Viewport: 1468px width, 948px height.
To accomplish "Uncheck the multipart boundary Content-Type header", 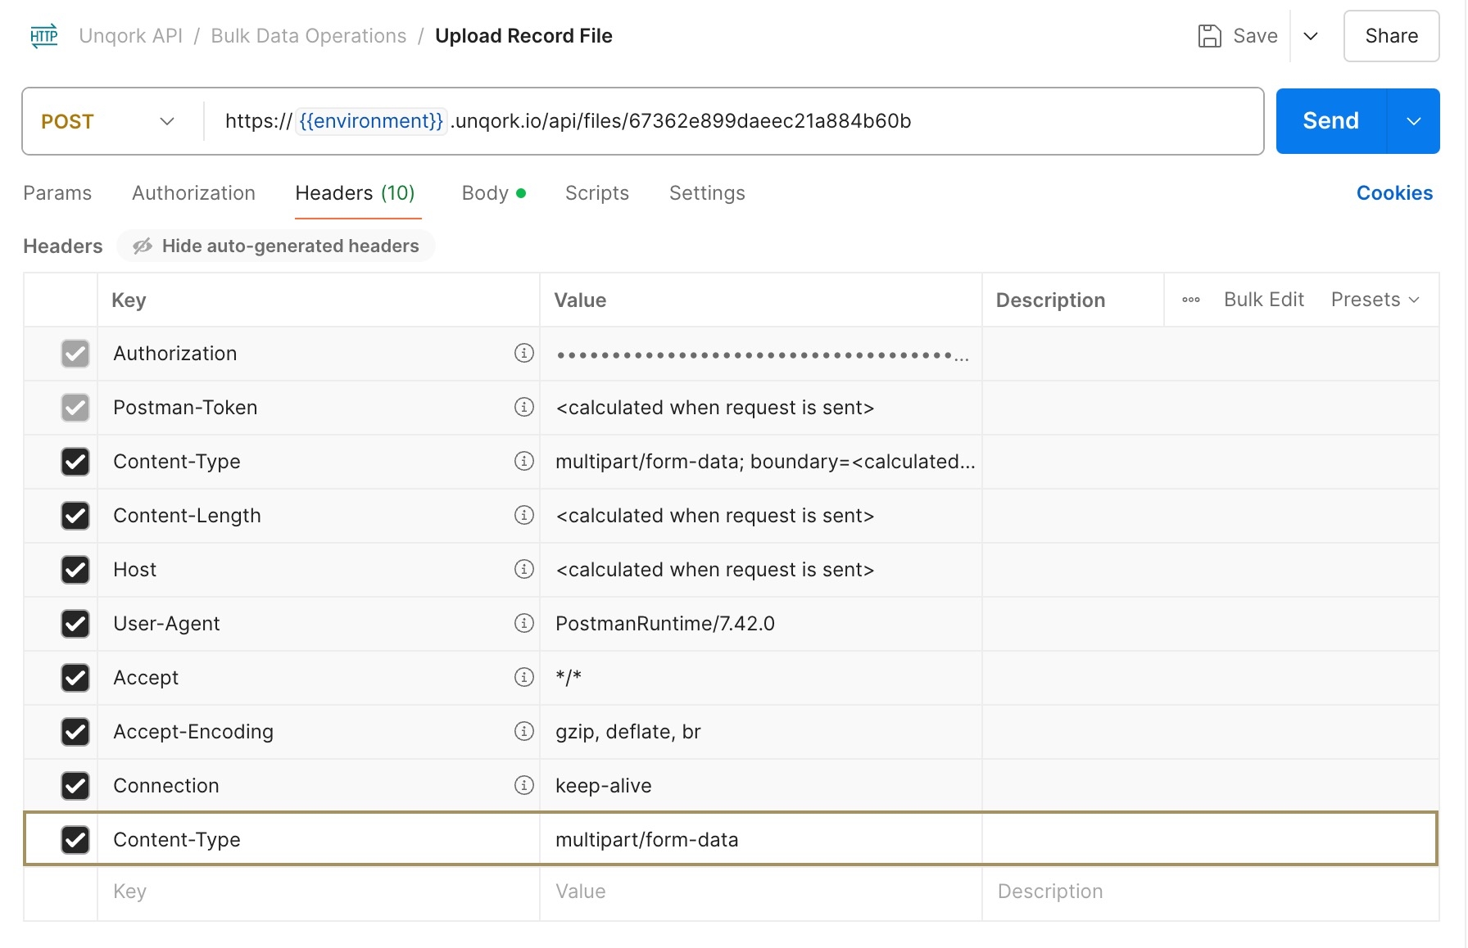I will tap(75, 462).
